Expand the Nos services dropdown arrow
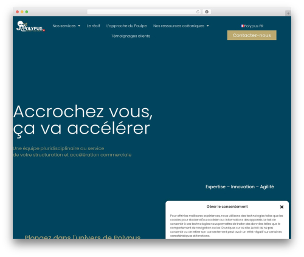 click(79, 26)
